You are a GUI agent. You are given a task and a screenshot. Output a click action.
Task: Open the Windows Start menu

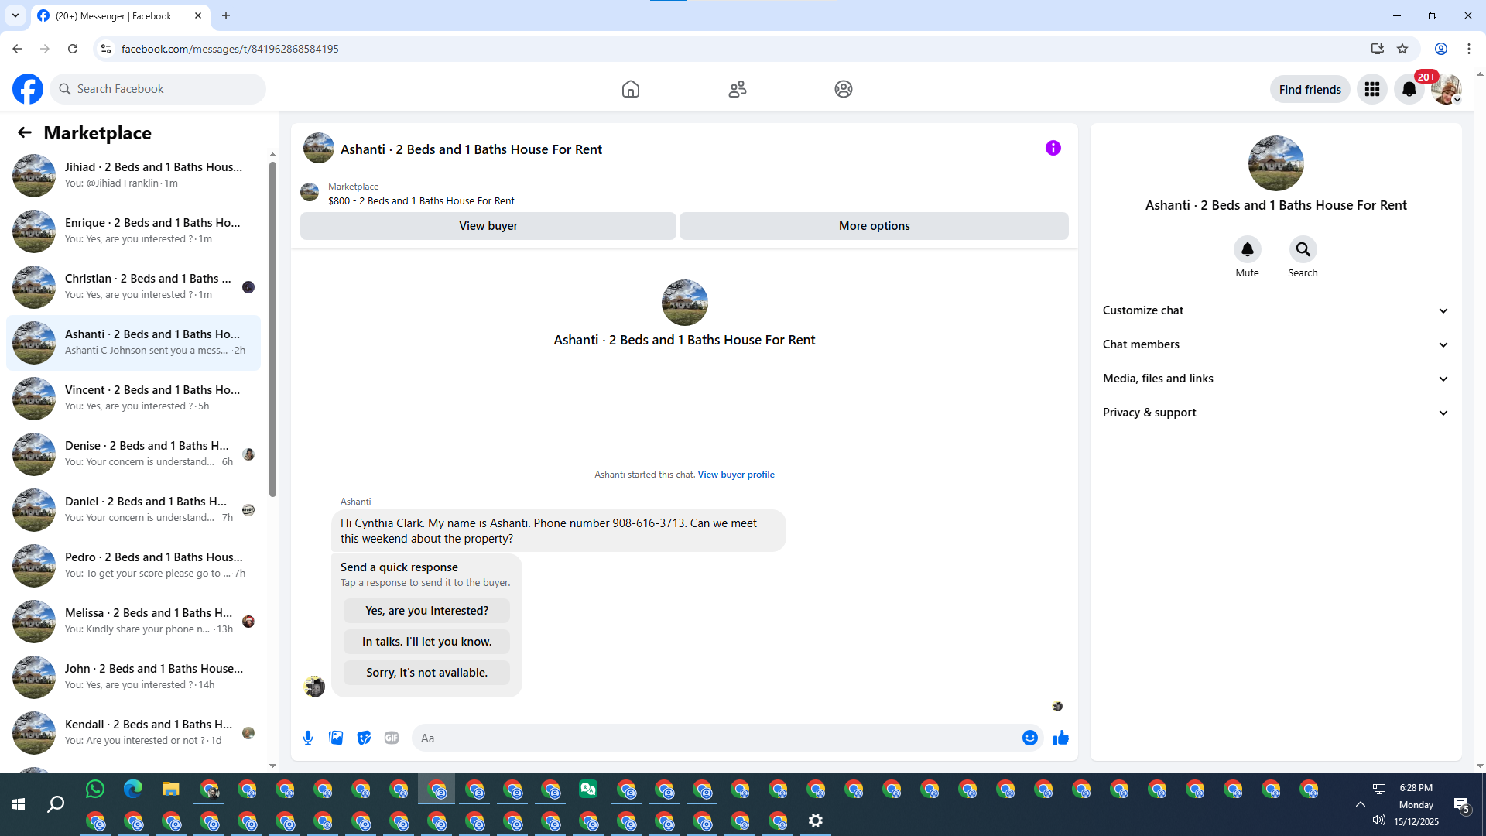point(19,805)
